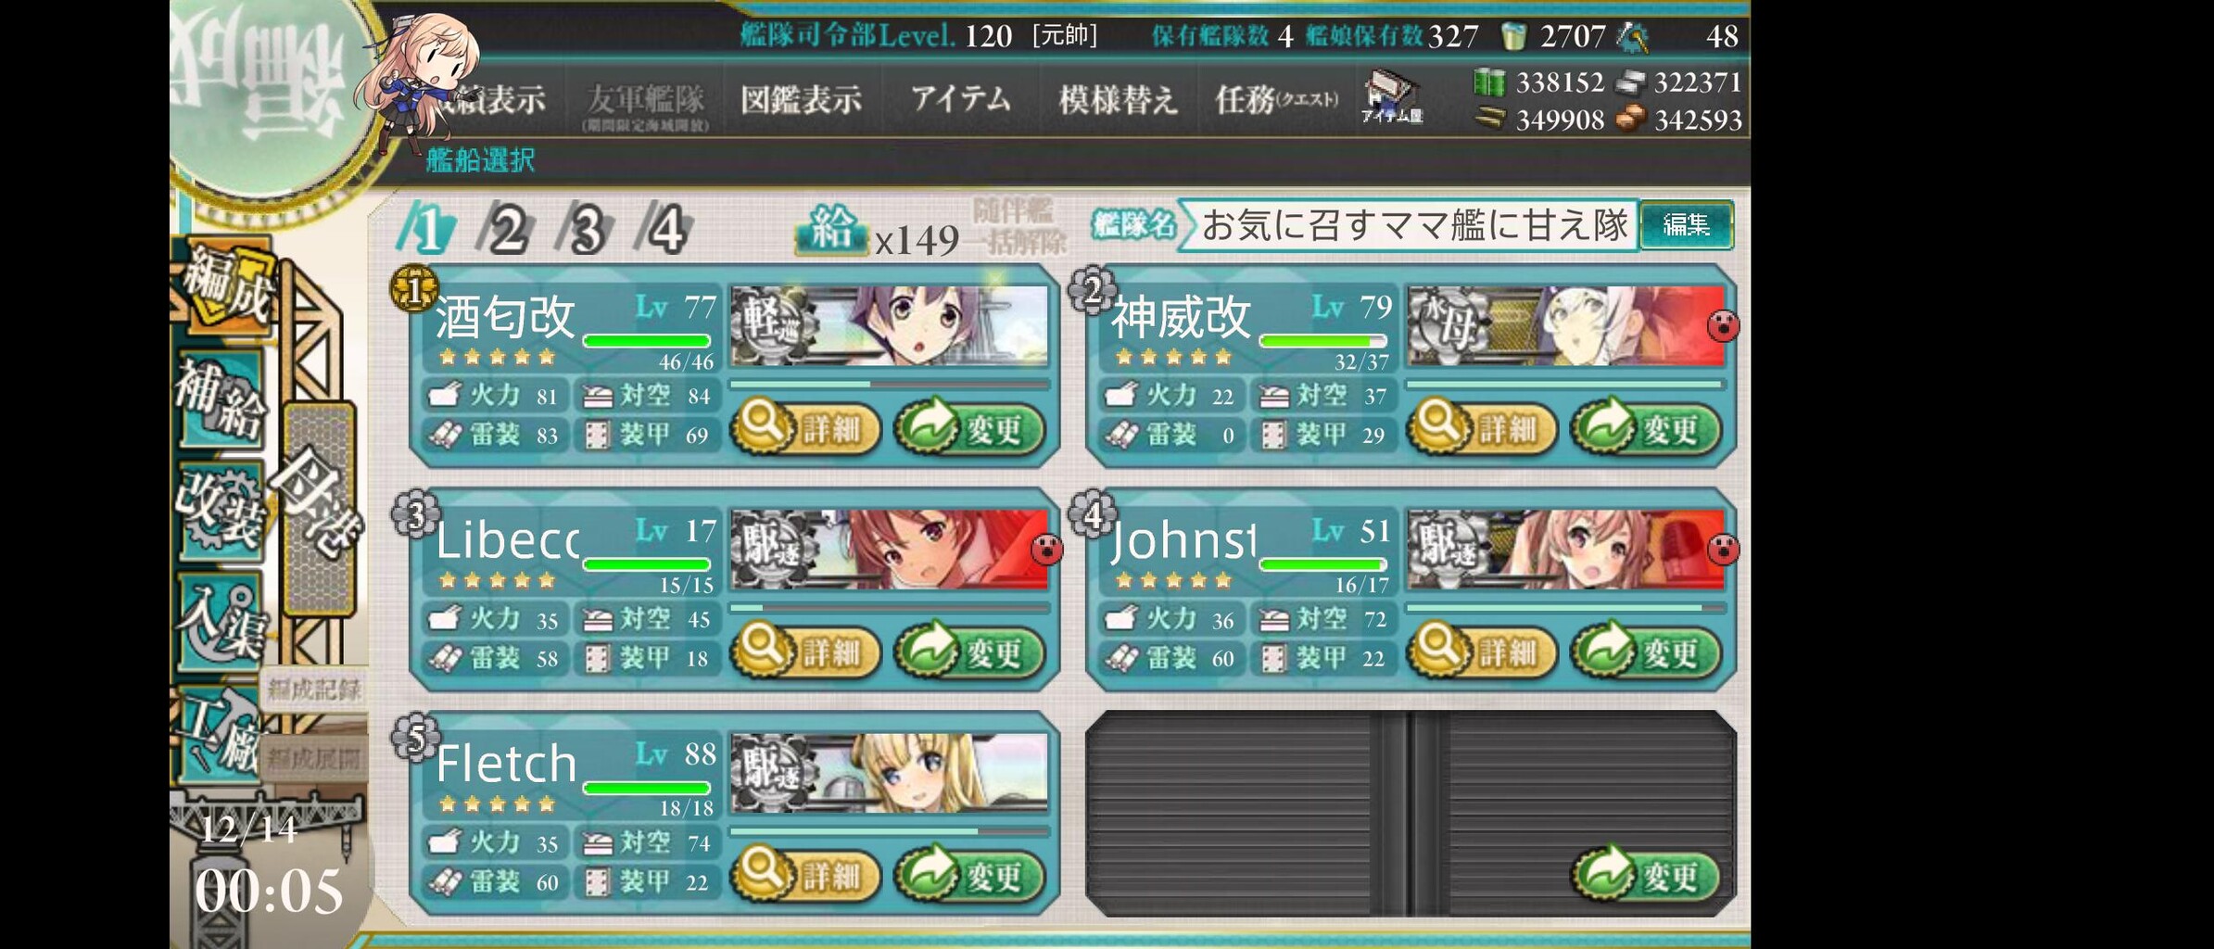Click 変更 on the empty sixth slot
The image size is (2214, 949).
coord(1646,876)
